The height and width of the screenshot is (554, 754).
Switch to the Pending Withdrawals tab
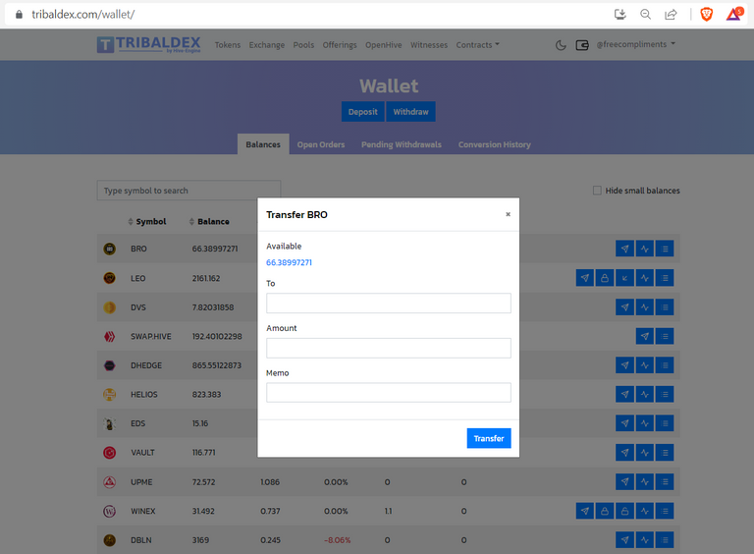click(x=402, y=144)
